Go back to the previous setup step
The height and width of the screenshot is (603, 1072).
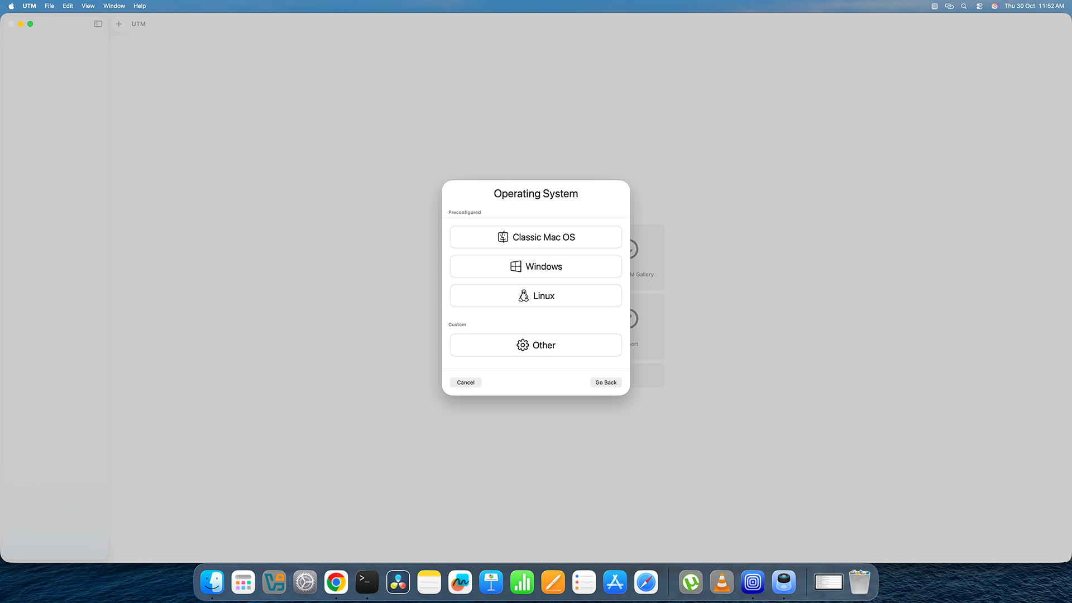click(606, 382)
